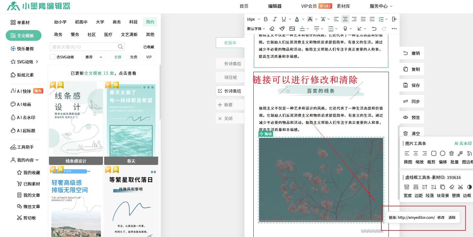473x237 pixels.
Task: Click the undo arrow in toolbar
Action: click(374, 29)
